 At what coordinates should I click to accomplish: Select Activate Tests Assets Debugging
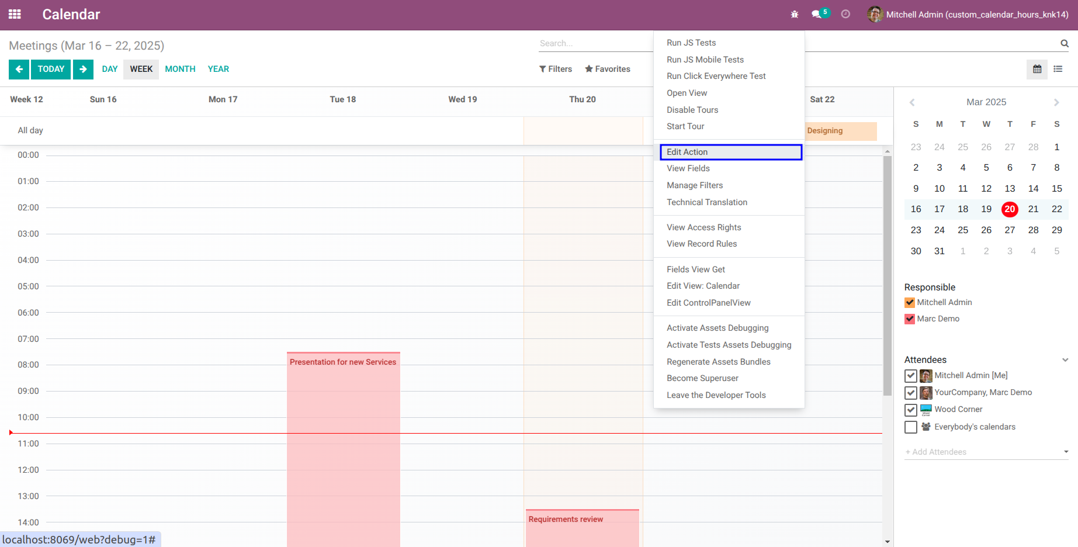coord(729,345)
